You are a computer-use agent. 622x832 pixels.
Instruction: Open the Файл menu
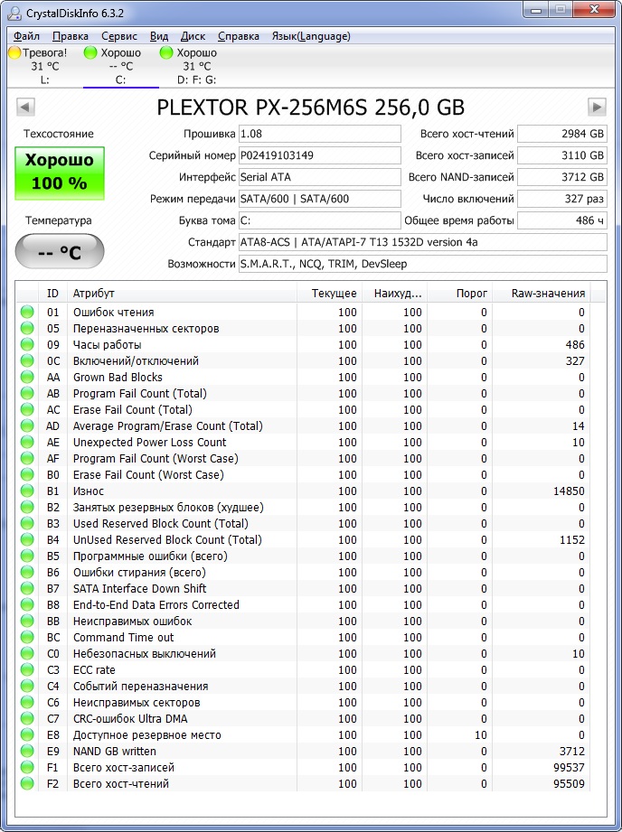26,36
